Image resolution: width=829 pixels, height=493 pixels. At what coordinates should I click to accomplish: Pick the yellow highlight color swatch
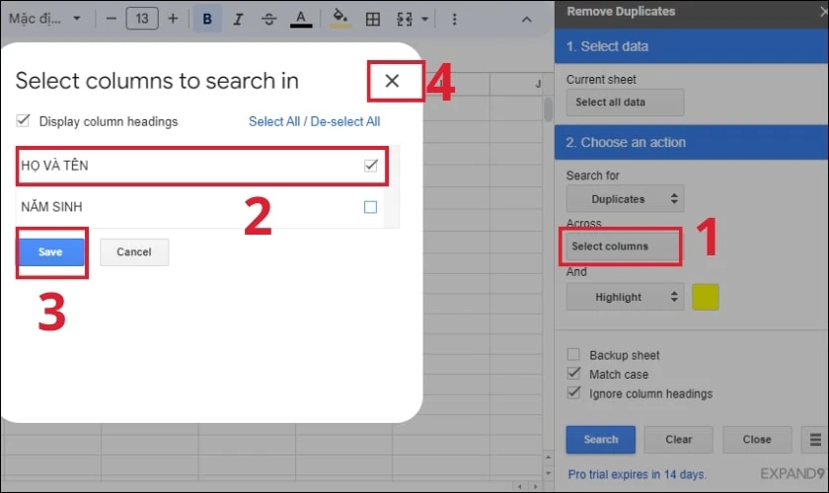point(706,297)
